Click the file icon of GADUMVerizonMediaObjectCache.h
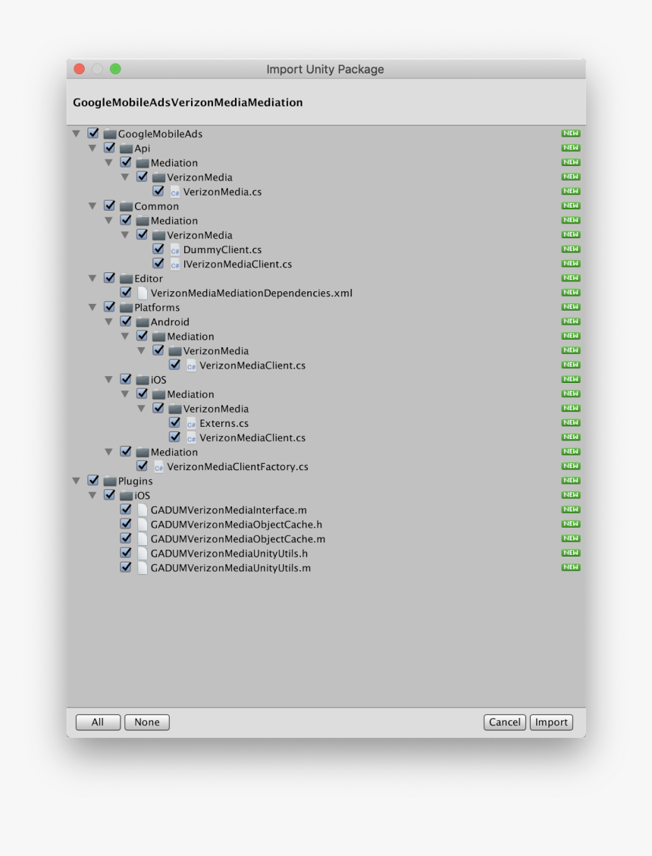 click(x=142, y=525)
